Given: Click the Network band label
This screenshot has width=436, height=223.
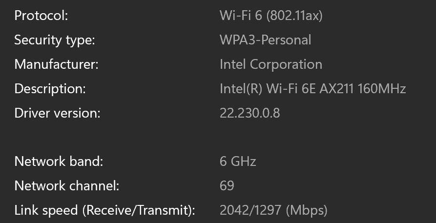Looking at the screenshot, I should point(59,162).
